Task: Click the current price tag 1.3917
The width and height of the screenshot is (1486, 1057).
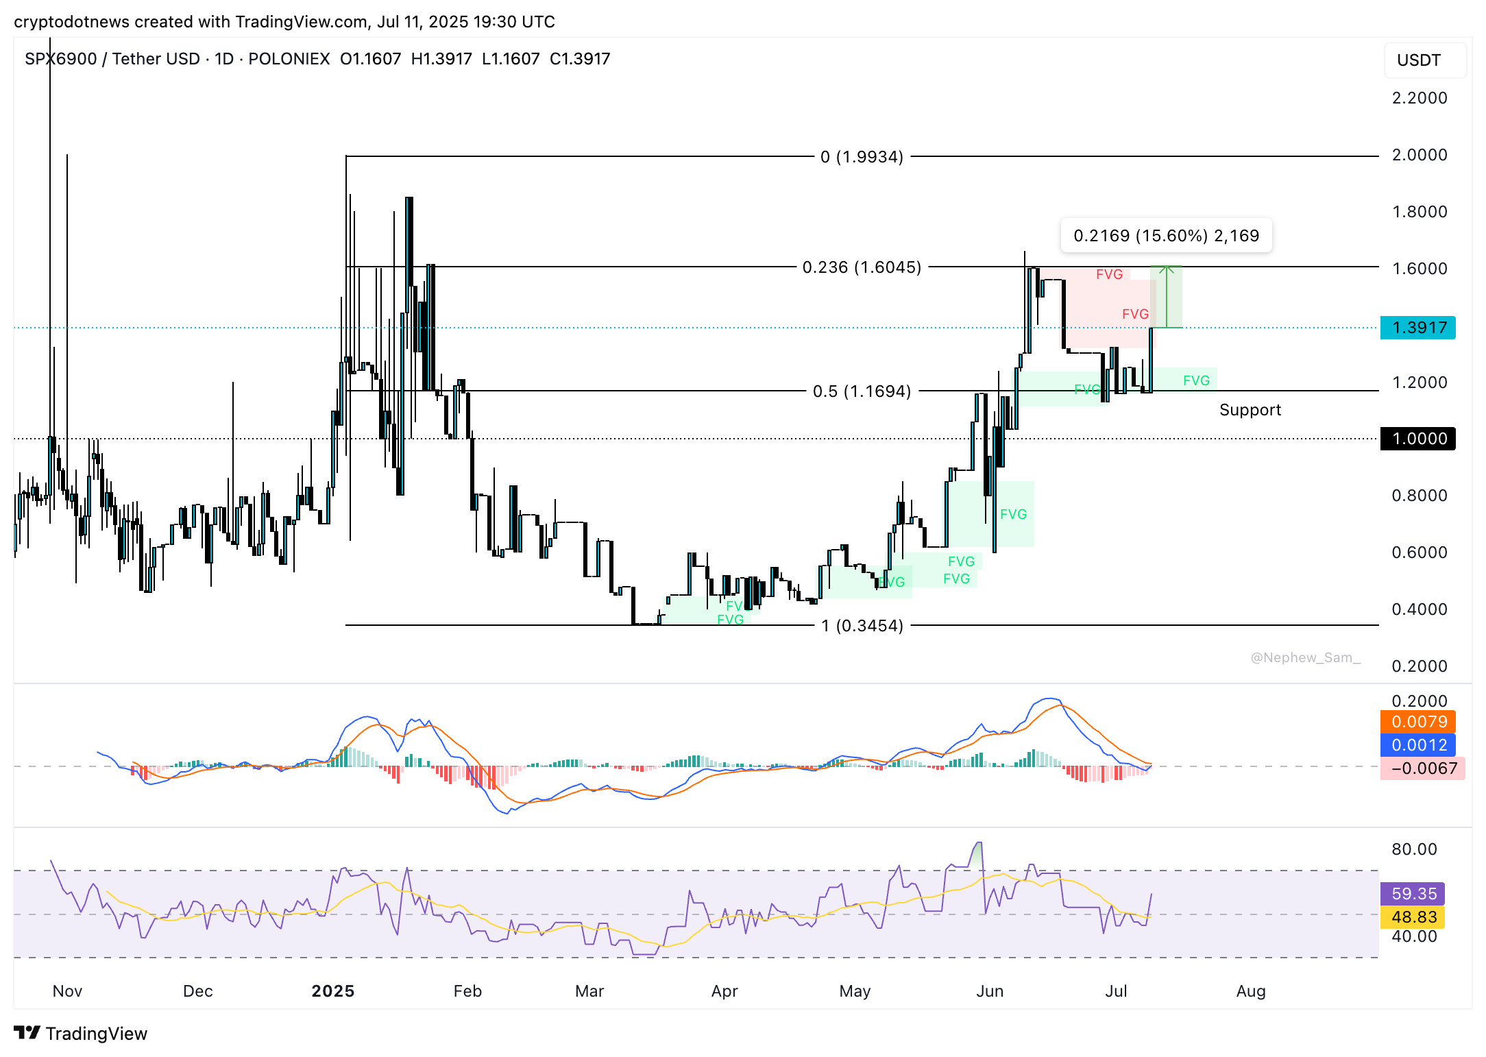Action: [1418, 328]
